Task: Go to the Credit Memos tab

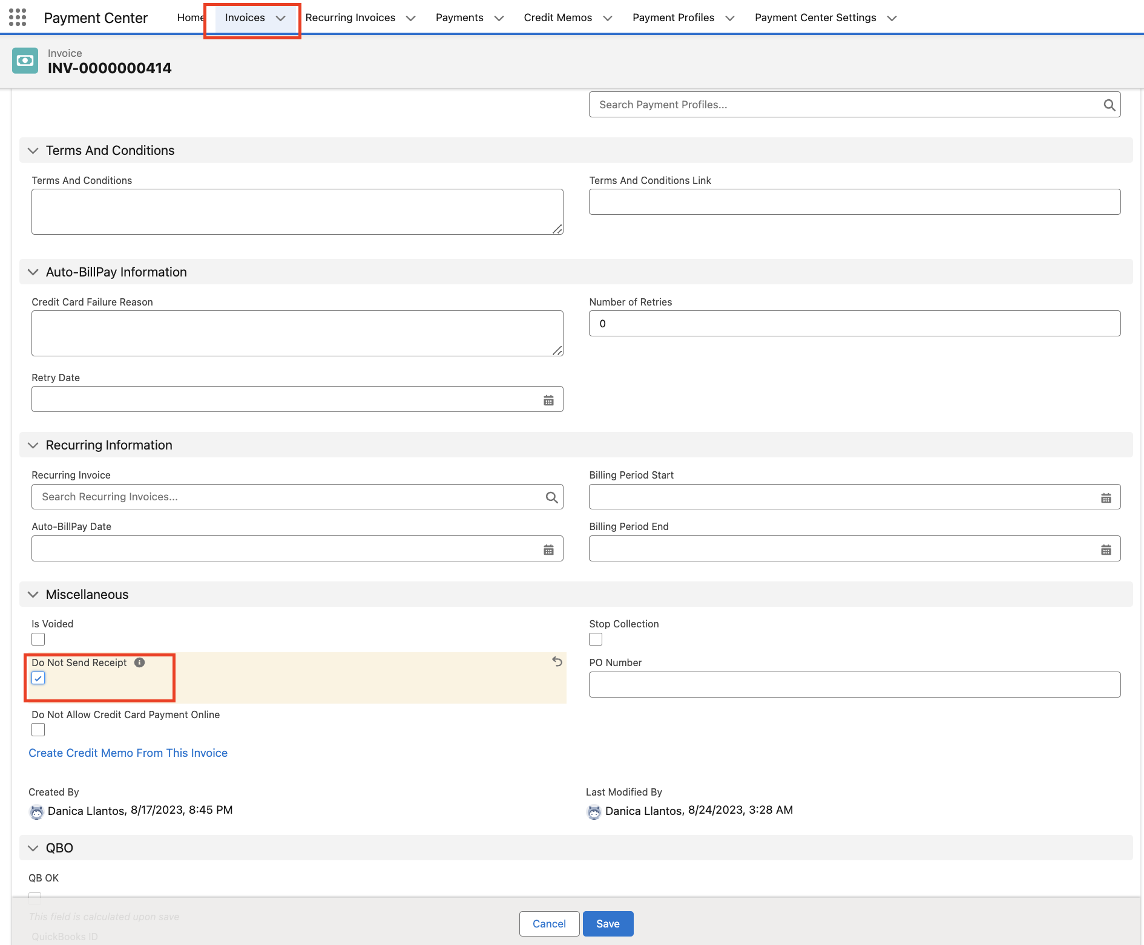Action: [557, 18]
